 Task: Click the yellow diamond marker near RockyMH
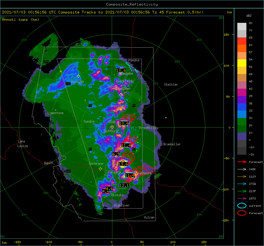(x=78, y=76)
